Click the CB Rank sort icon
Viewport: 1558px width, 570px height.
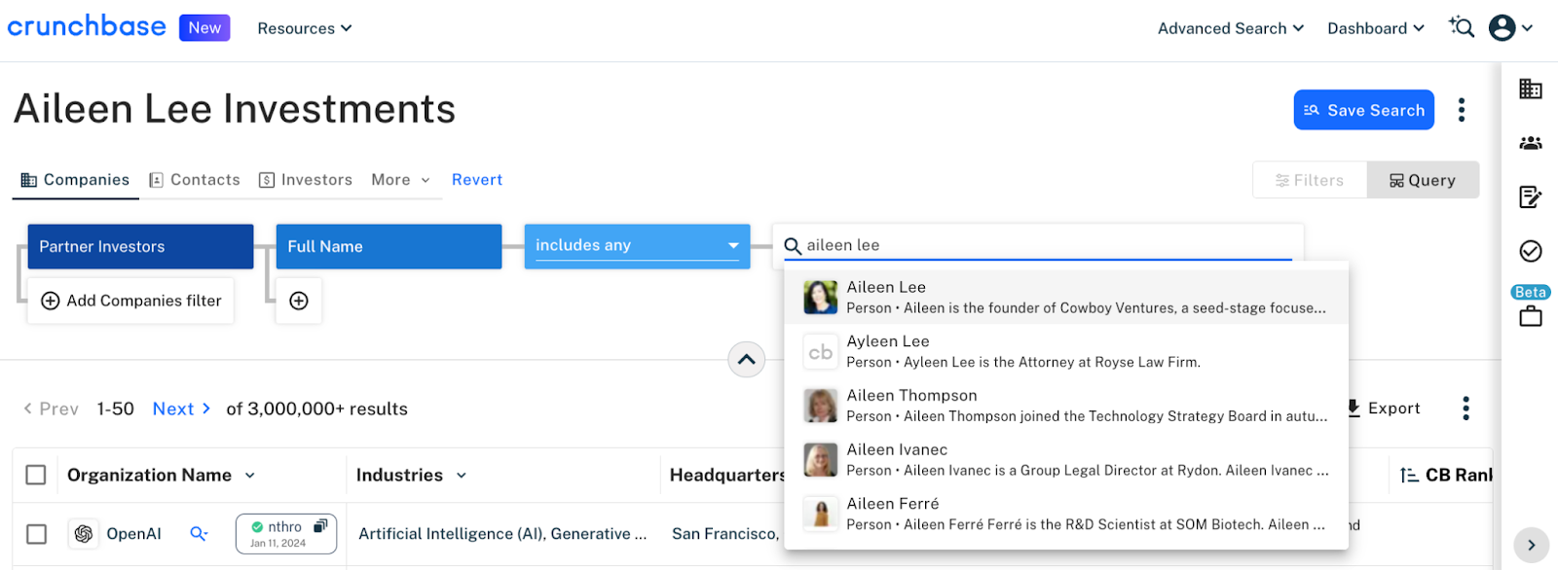(1408, 475)
